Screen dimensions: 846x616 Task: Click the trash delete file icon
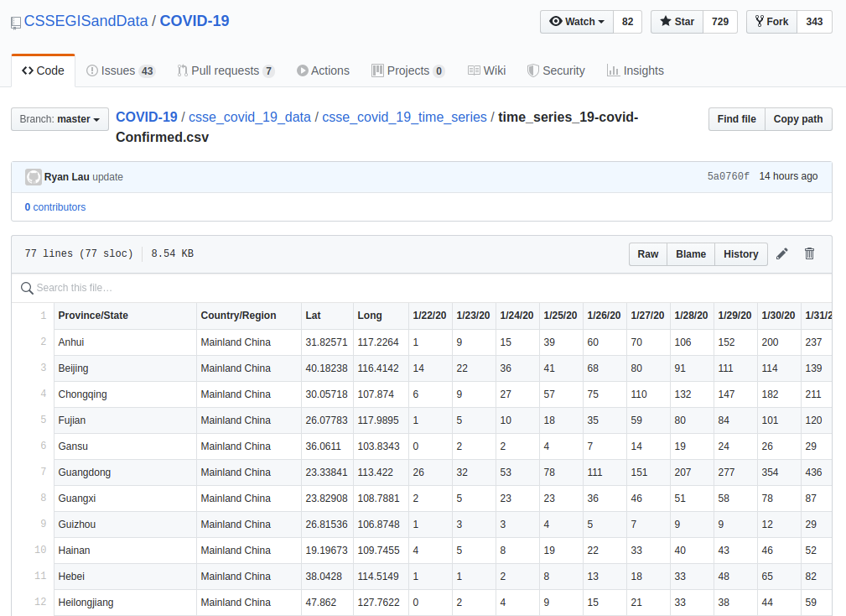pos(809,253)
